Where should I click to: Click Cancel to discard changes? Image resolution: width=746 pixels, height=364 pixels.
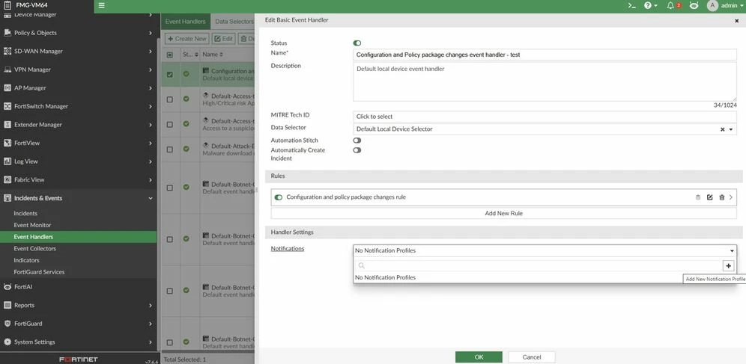coord(532,357)
